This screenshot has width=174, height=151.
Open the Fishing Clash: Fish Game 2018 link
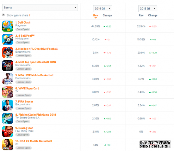(36, 115)
